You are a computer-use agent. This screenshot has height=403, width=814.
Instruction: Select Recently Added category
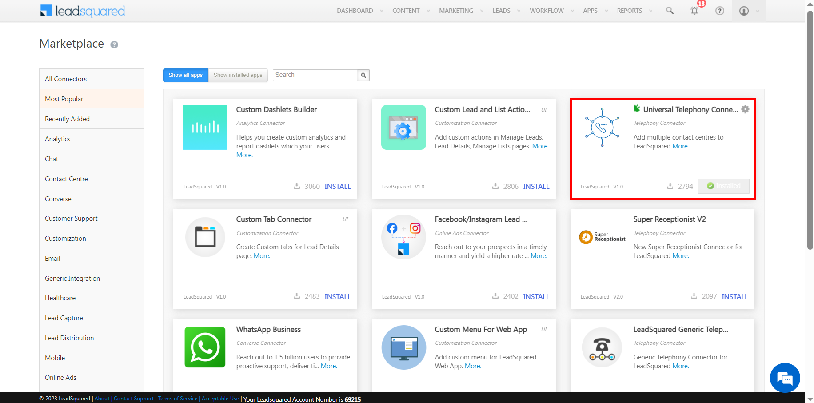(x=92, y=119)
